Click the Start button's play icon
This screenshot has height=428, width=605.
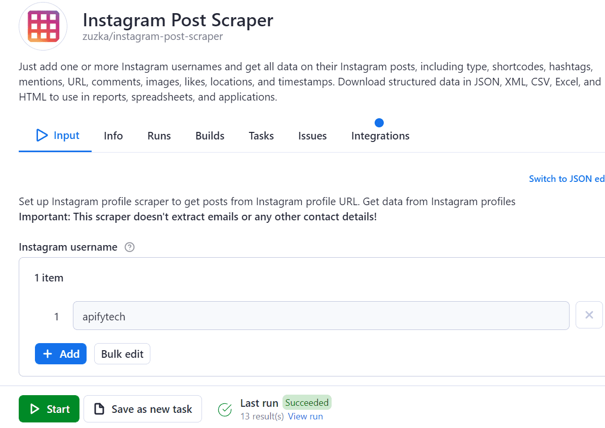[35, 409]
